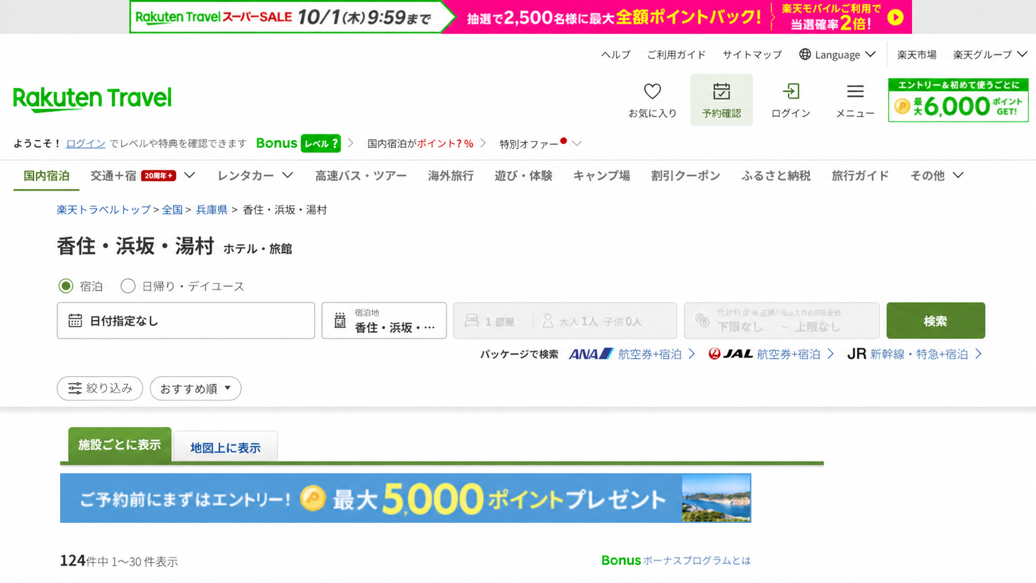The height and width of the screenshot is (583, 1036).
Task: Select the 日帰り・デイユース radio button
Action: tap(128, 286)
